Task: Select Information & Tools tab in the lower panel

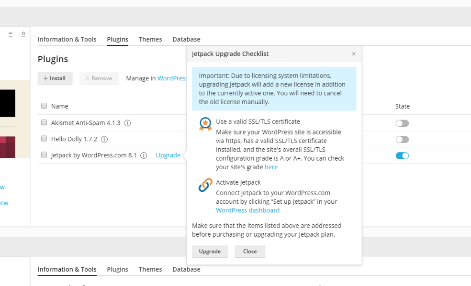Action: point(67,269)
